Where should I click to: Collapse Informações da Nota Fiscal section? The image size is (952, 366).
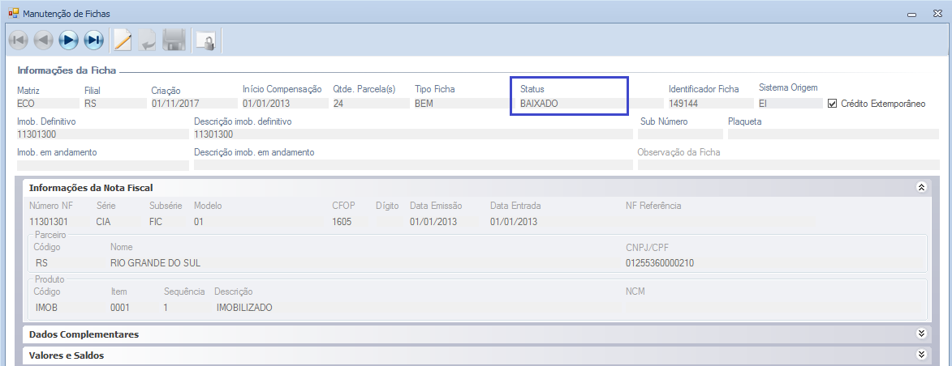922,187
